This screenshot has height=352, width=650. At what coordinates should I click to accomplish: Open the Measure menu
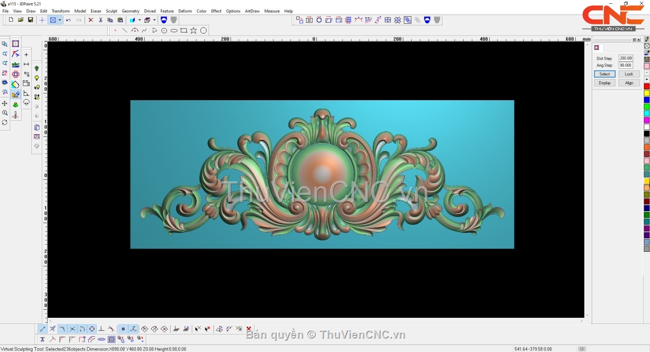[x=272, y=11]
